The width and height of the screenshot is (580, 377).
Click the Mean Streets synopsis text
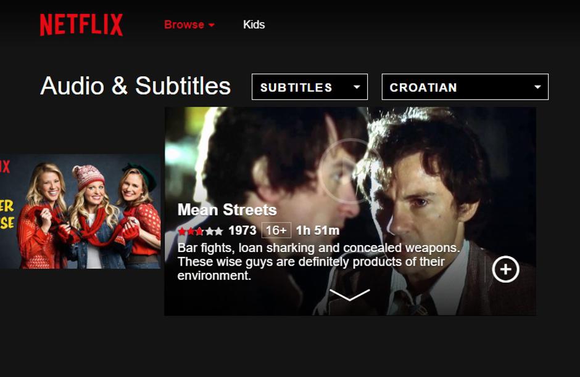tap(318, 261)
